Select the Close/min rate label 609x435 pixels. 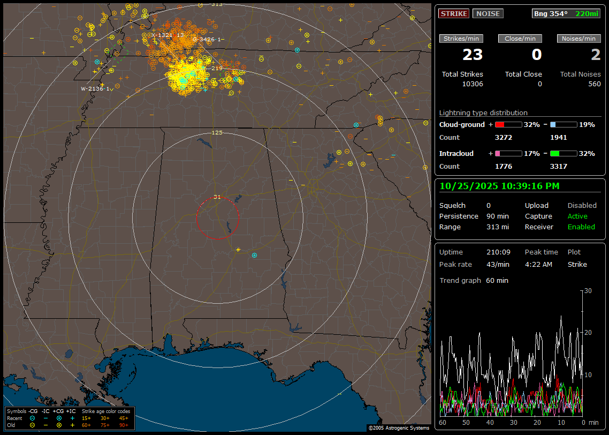click(520, 39)
